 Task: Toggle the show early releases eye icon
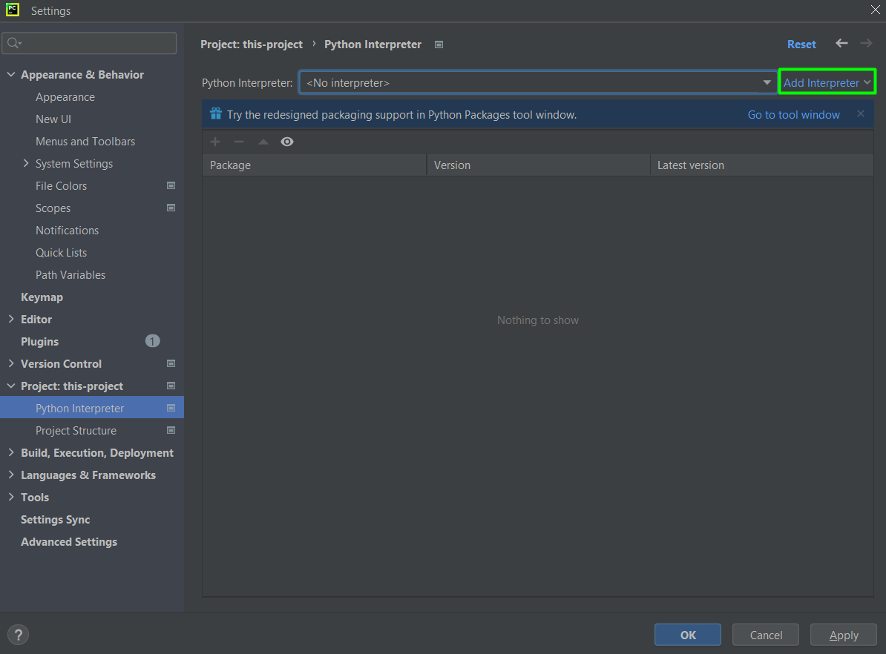coord(287,142)
